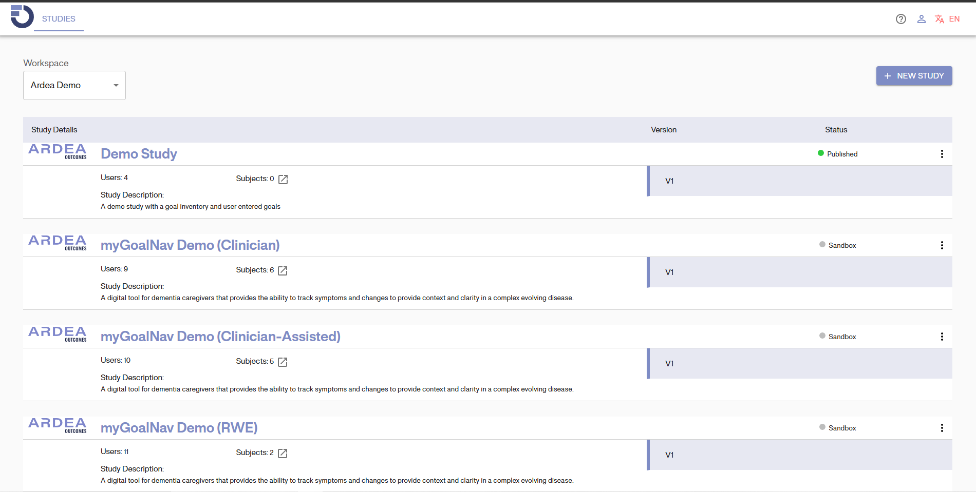
Task: Open subjects link icon for Demo Study
Action: 283,179
